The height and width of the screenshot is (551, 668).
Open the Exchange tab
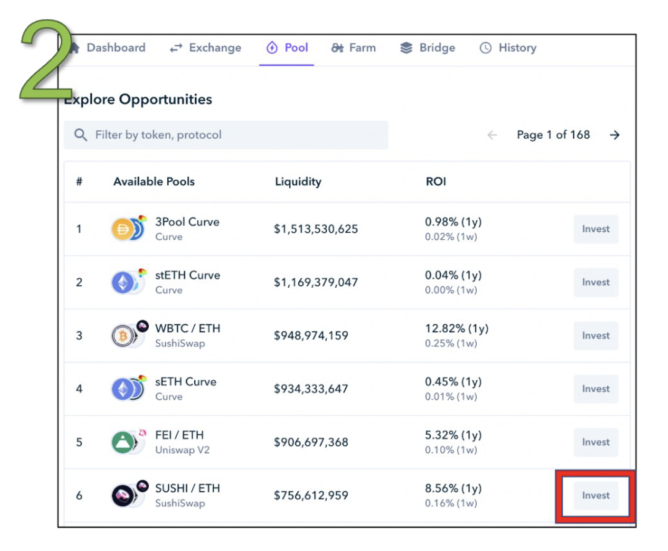pos(205,48)
